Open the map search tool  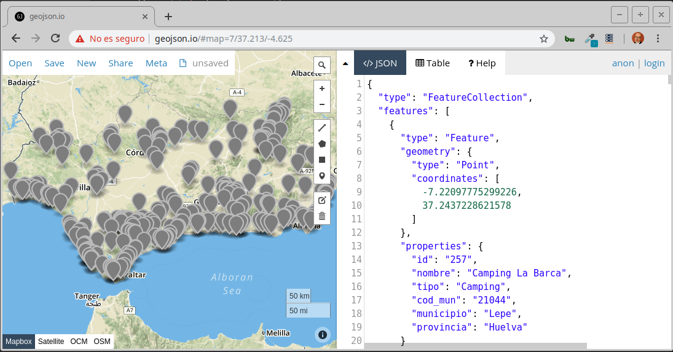[x=322, y=65]
